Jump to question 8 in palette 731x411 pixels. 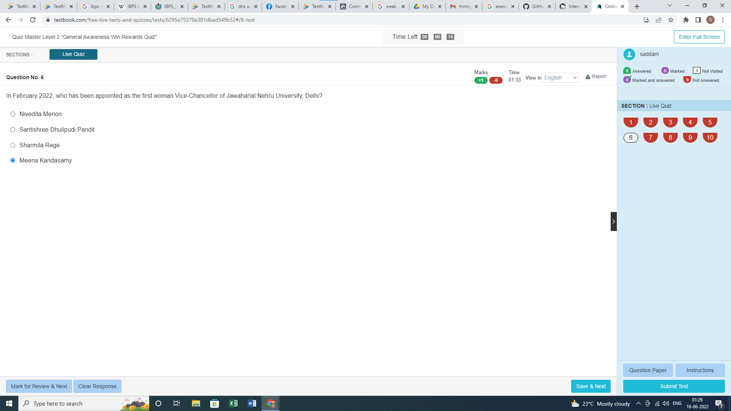pos(670,137)
